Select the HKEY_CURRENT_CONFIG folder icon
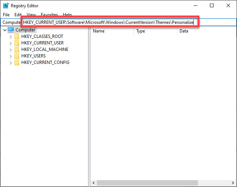The height and width of the screenshot is (187, 237). coord(17,62)
